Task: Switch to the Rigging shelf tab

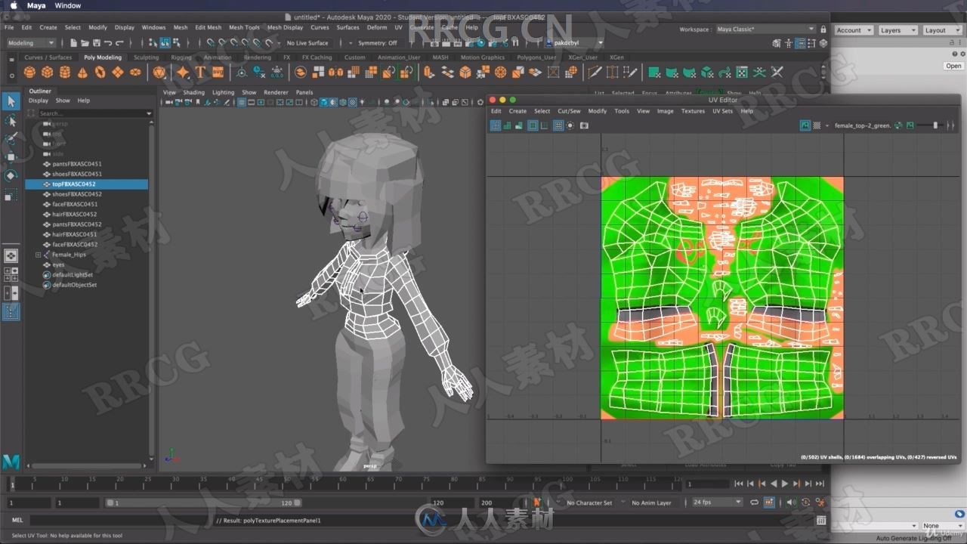Action: click(181, 57)
